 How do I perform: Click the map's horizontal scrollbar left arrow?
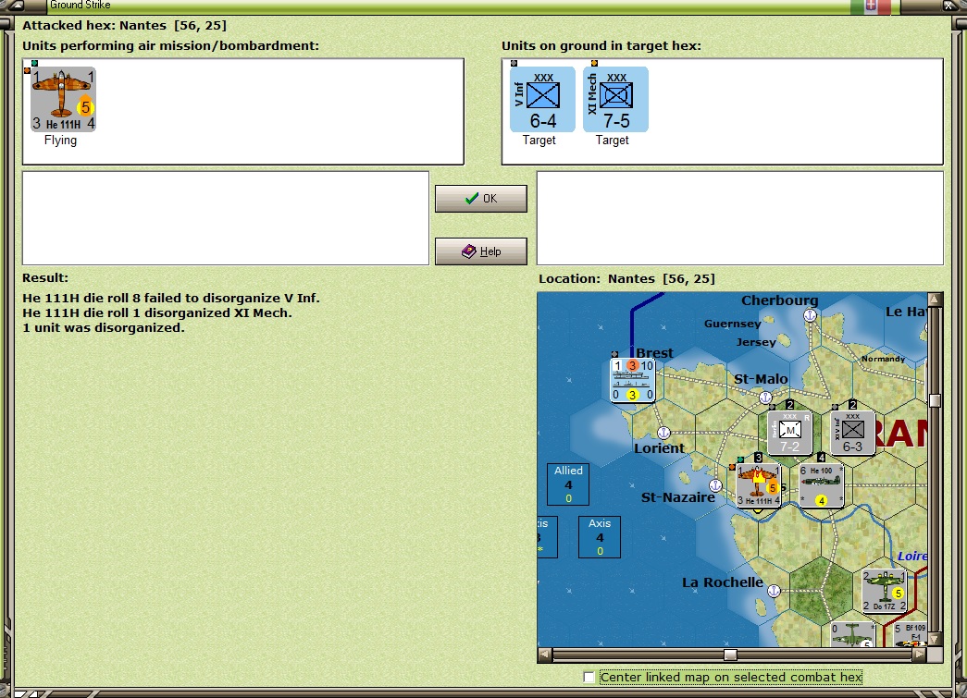(x=545, y=655)
